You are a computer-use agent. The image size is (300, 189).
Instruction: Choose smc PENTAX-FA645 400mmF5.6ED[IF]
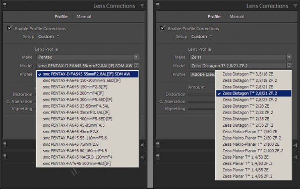[87, 119]
